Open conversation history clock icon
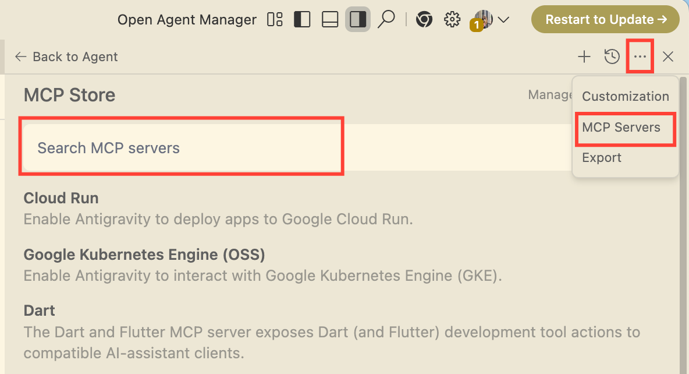The image size is (689, 374). pos(612,57)
